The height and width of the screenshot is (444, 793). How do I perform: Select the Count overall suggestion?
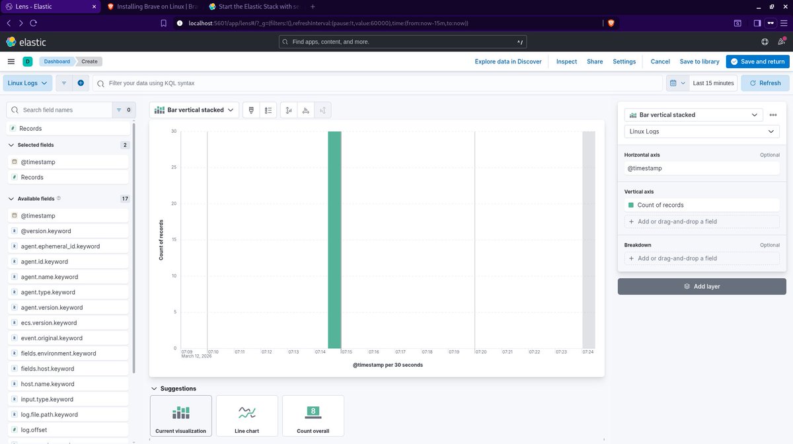[x=313, y=416]
